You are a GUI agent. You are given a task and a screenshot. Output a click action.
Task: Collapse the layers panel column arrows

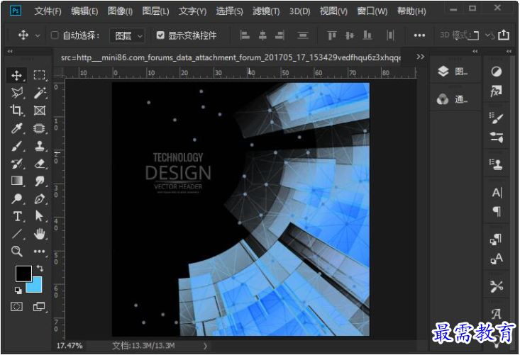pos(475,51)
